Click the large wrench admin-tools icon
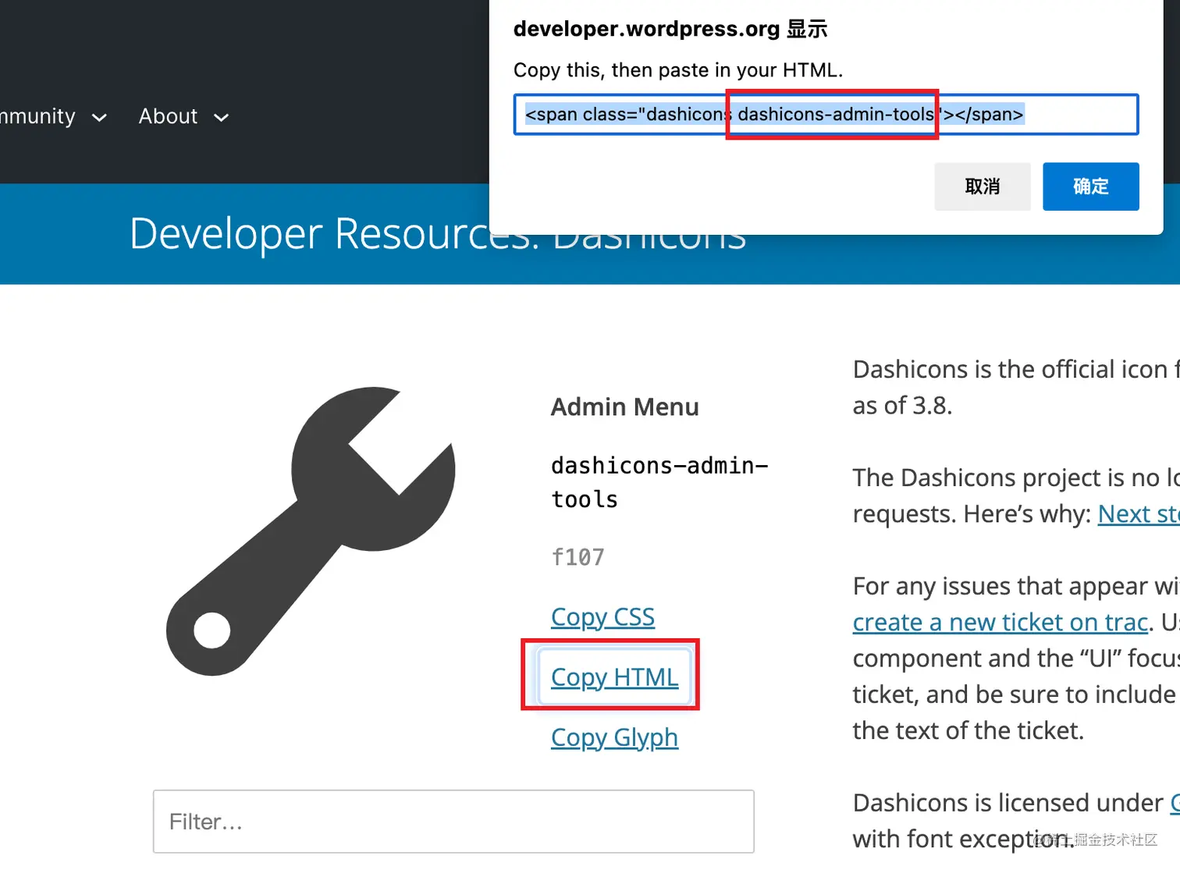Viewport: 1180px width, 870px height. pos(311,531)
